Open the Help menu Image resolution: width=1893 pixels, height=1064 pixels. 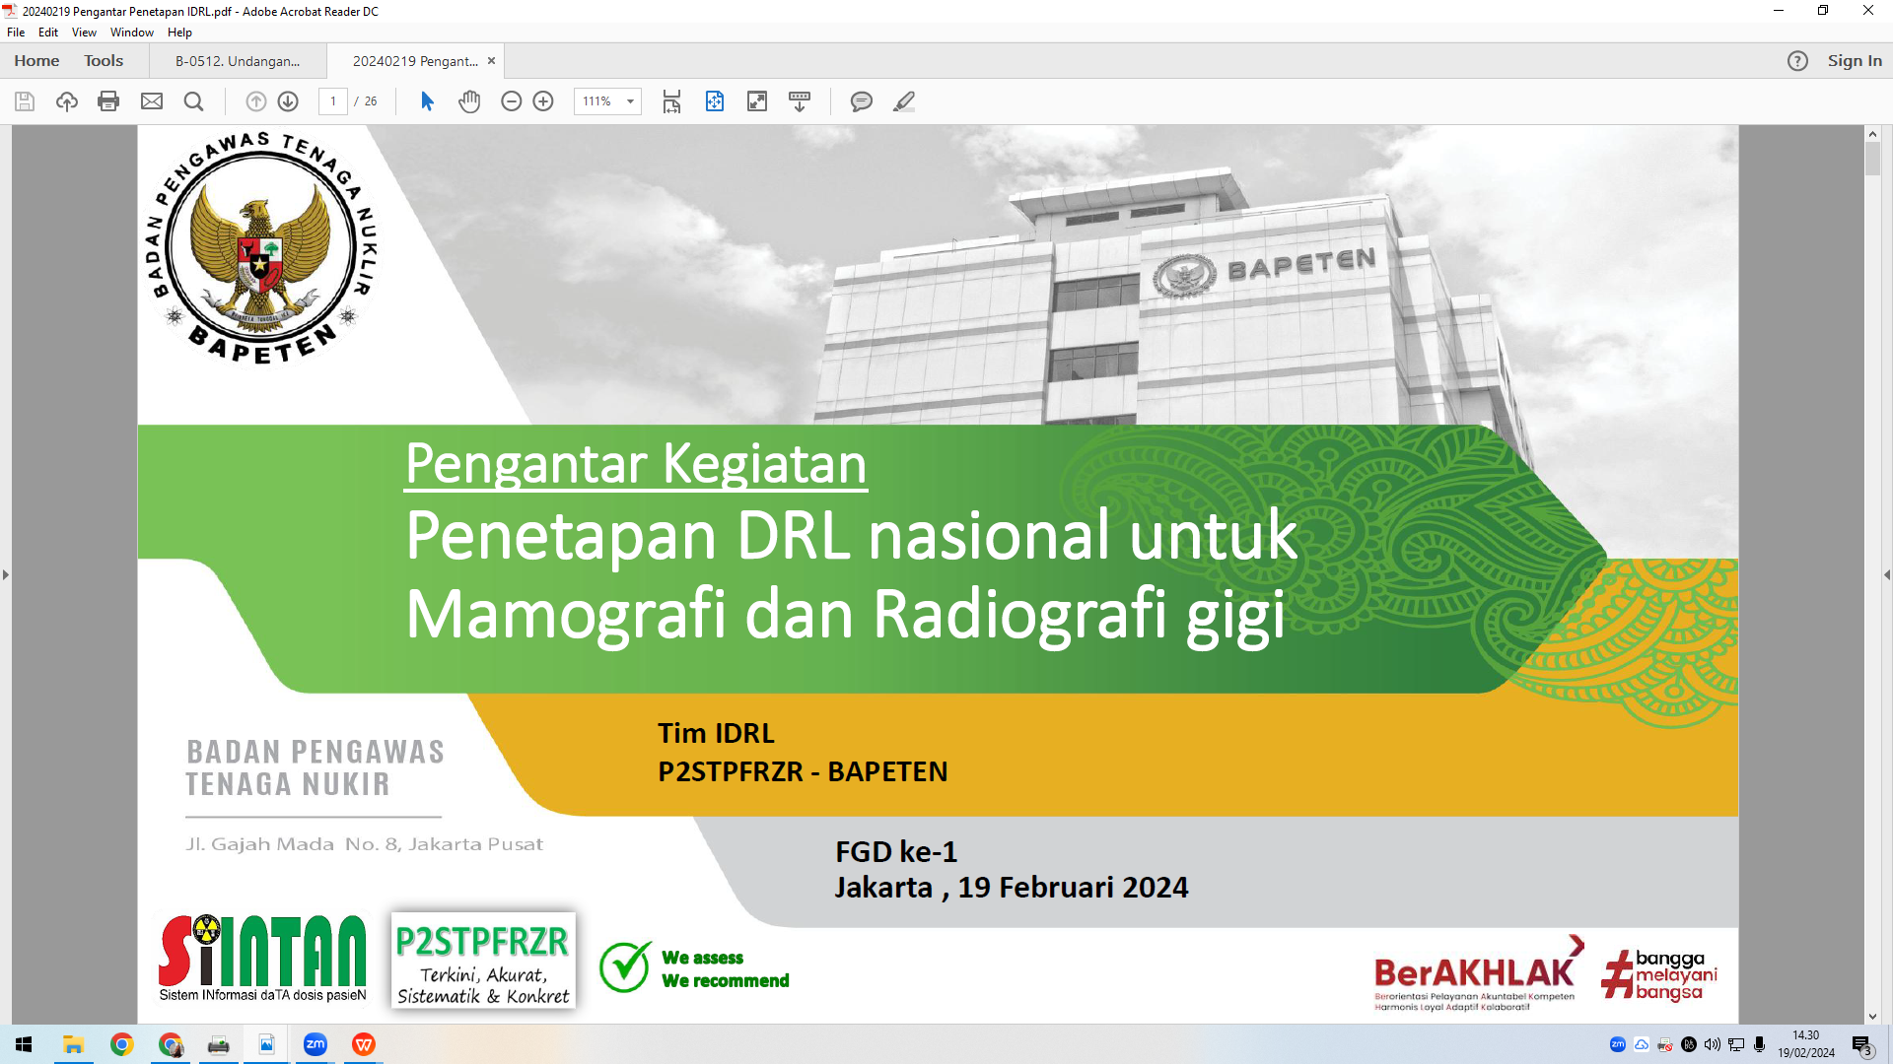179,33
